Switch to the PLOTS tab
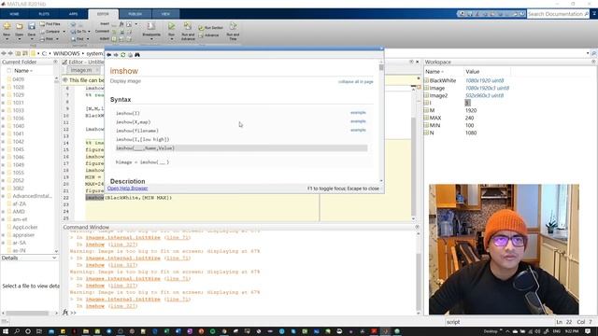Image resolution: width=598 pixels, height=336 pixels. [x=44, y=14]
